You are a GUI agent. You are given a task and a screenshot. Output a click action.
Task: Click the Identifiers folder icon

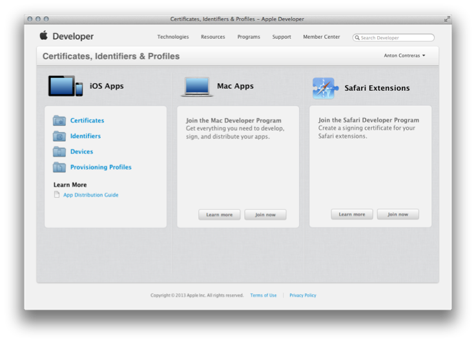(59, 136)
